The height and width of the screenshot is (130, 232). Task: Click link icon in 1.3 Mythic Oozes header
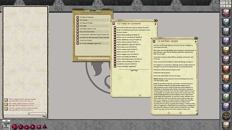(x=154, y=41)
